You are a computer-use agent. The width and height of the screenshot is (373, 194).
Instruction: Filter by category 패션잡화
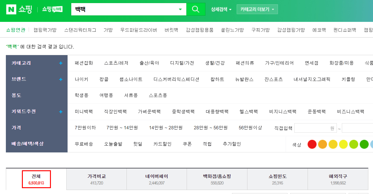tap(84, 63)
